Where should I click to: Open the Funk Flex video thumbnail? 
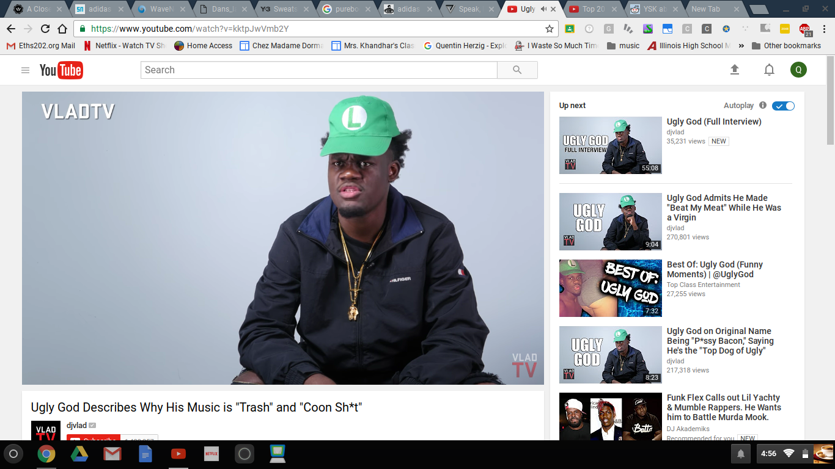tap(610, 416)
